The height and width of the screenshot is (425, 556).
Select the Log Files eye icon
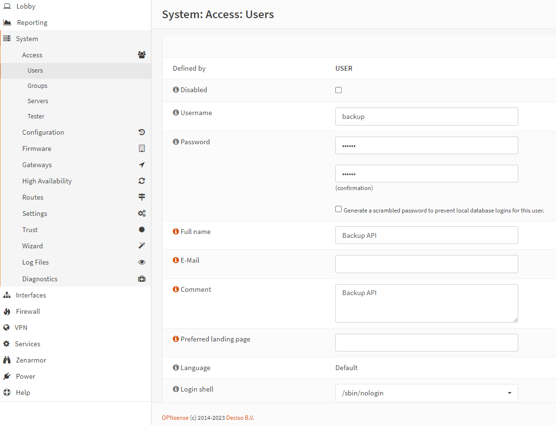click(141, 262)
